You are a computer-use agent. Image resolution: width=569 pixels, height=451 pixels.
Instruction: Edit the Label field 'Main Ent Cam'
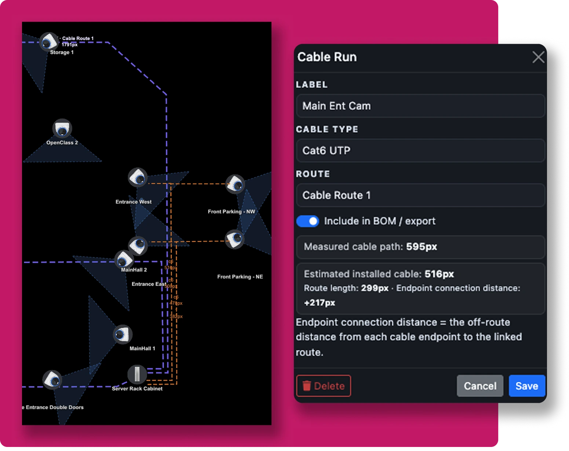pyautogui.click(x=420, y=106)
